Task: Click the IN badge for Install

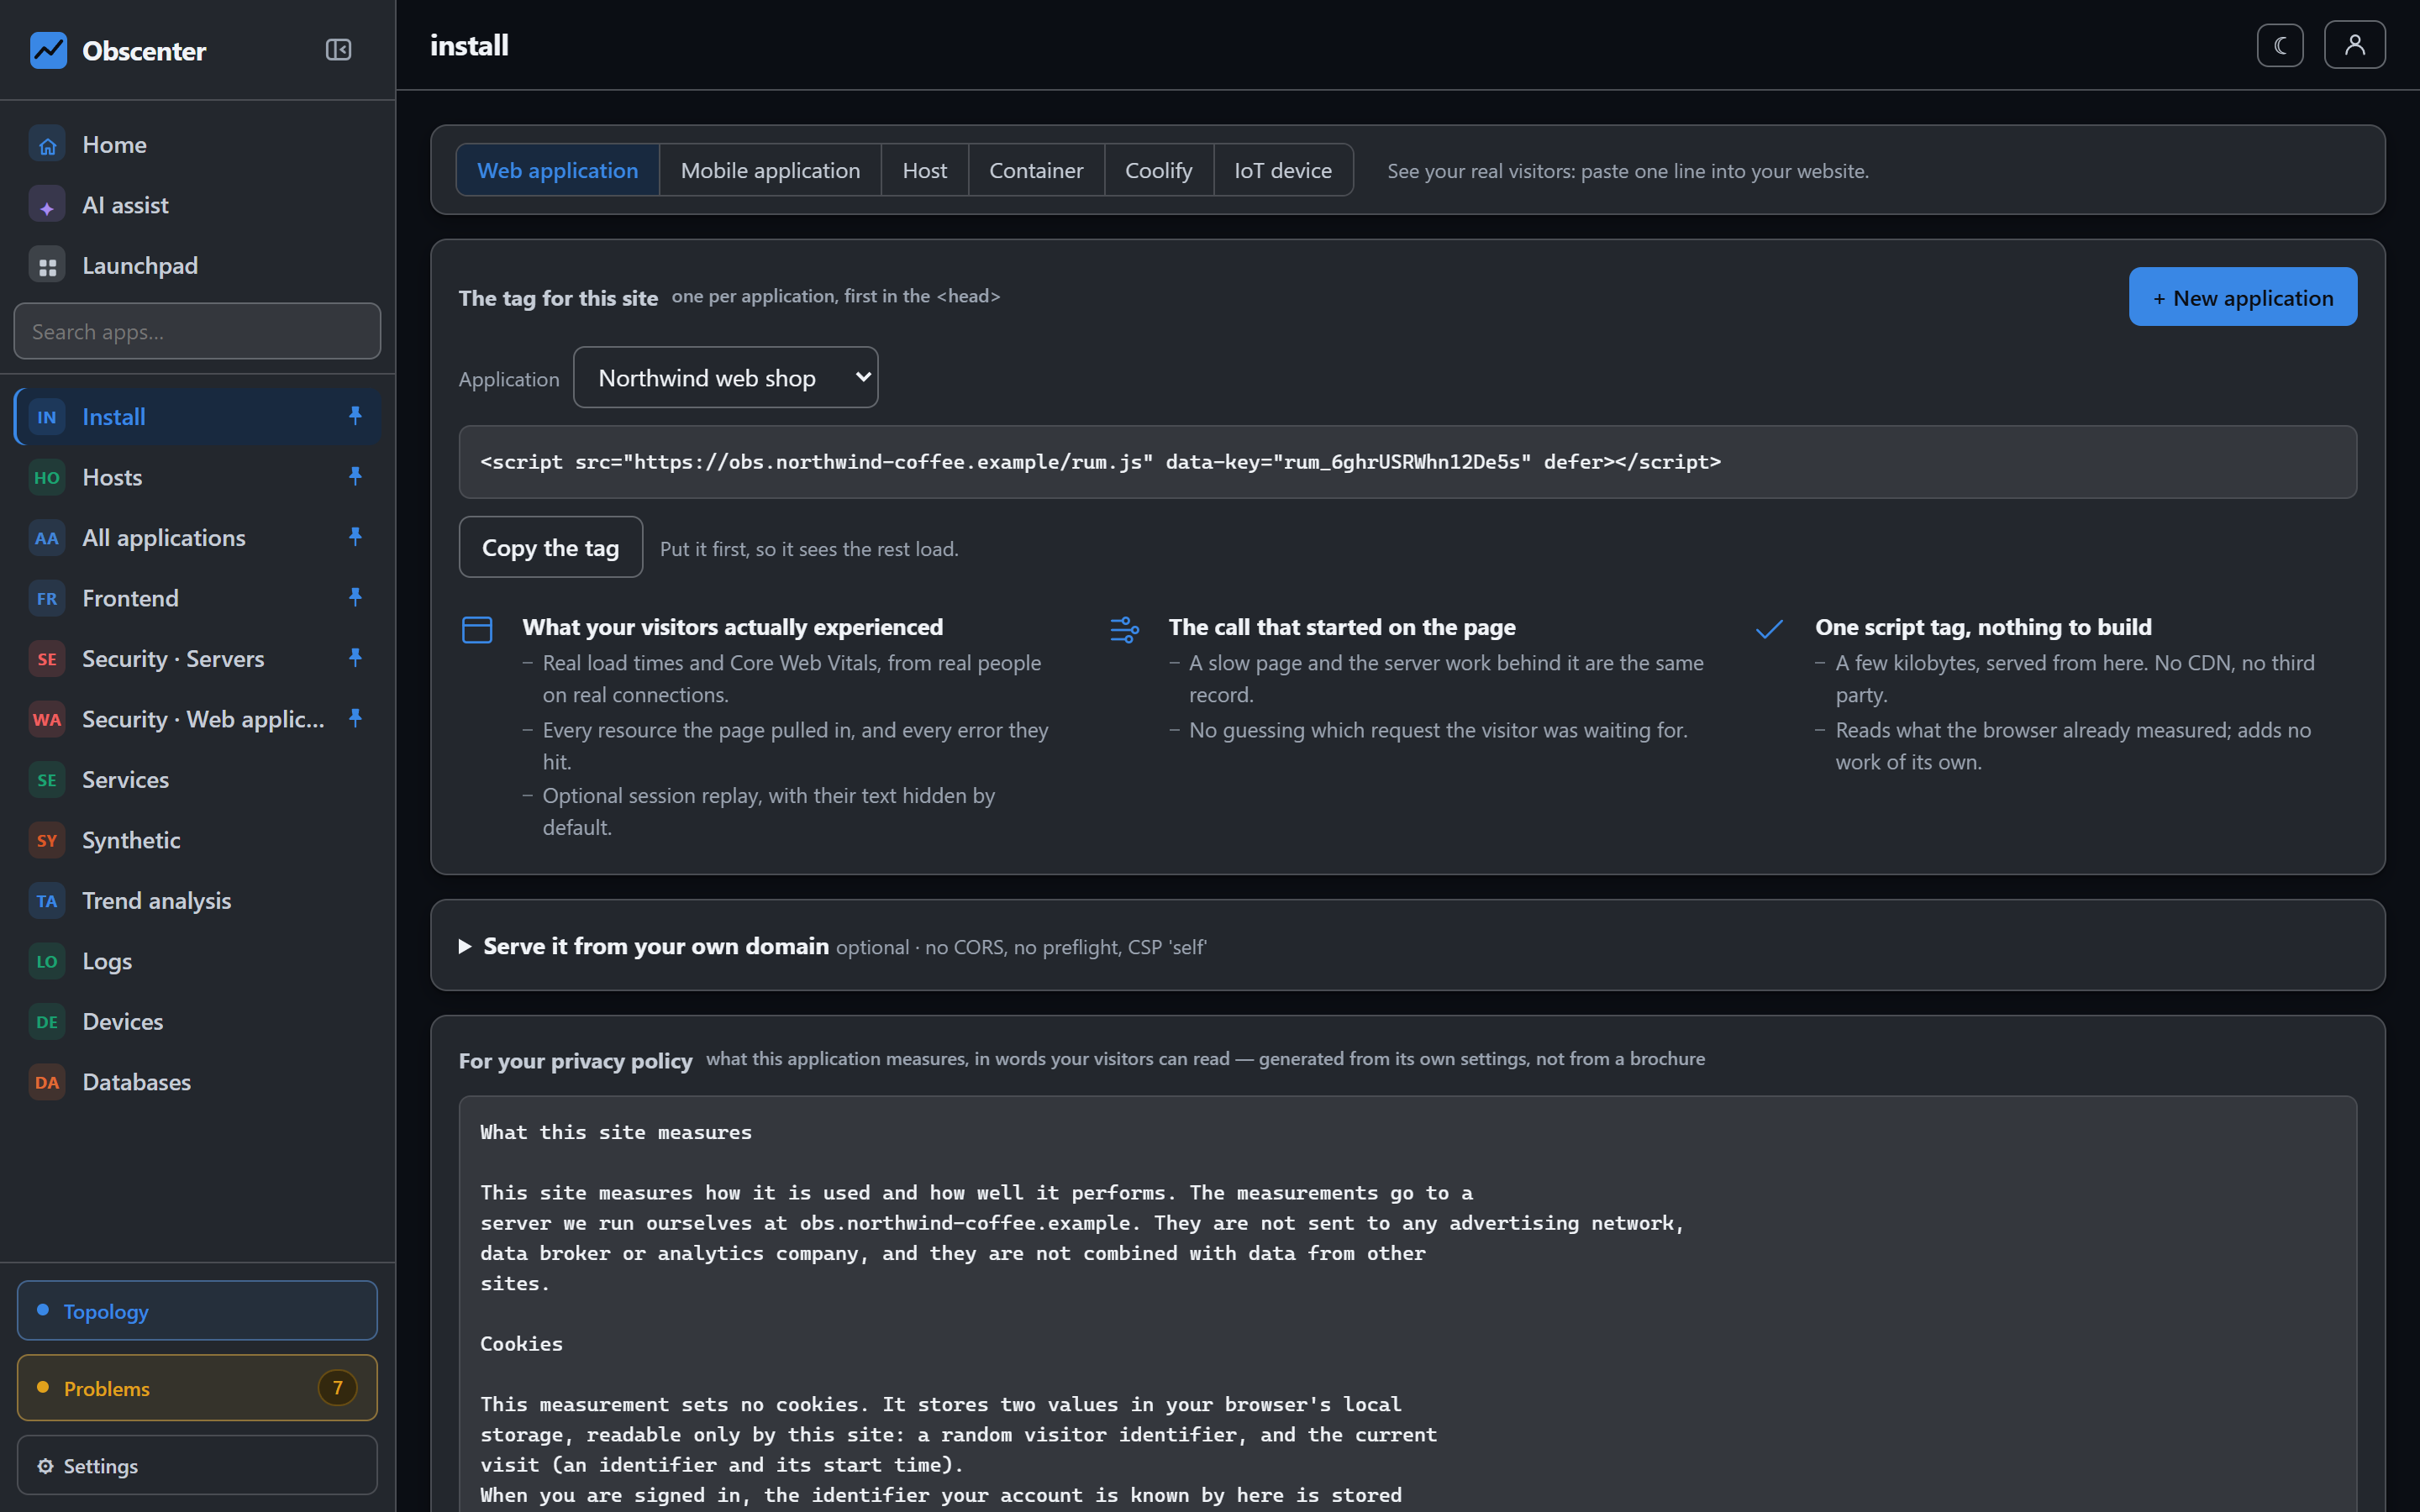Action: (47, 417)
